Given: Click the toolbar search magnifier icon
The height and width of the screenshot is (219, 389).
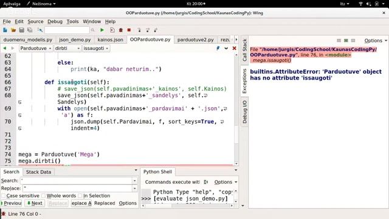Looking at the screenshot, I should pos(92,30).
